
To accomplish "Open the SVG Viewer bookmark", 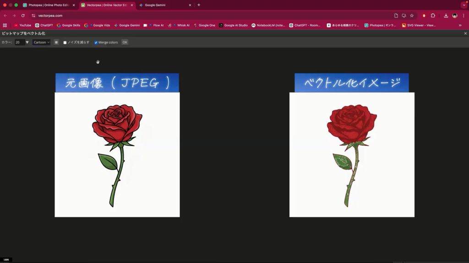I will 419,26.
